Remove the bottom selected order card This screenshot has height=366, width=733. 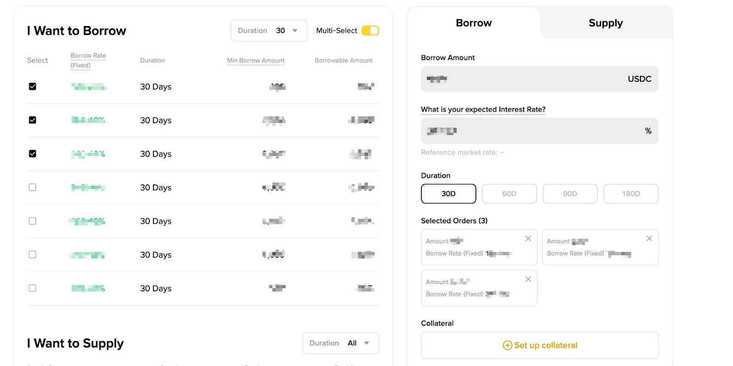coord(528,279)
